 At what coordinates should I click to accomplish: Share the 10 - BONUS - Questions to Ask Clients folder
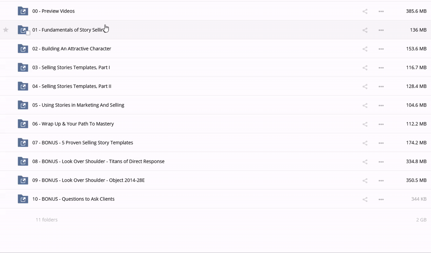[x=365, y=199]
